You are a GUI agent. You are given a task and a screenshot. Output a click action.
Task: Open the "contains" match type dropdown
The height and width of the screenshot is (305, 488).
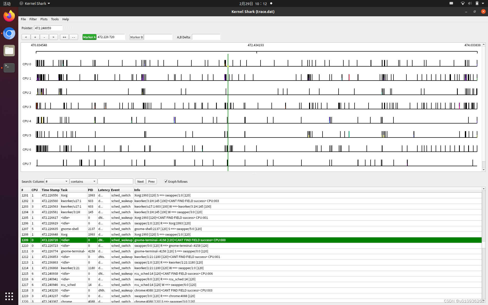(83, 181)
